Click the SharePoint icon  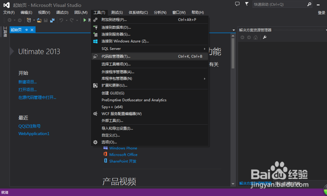(106, 161)
